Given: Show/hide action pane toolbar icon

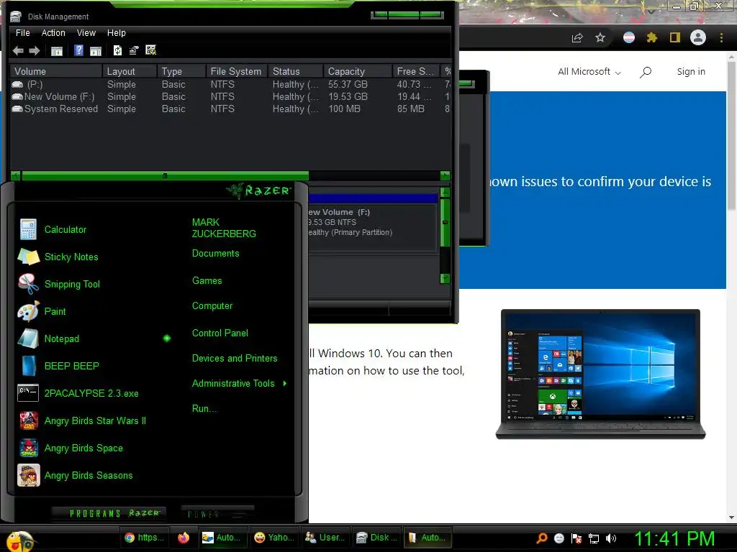Looking at the screenshot, I should (96, 51).
